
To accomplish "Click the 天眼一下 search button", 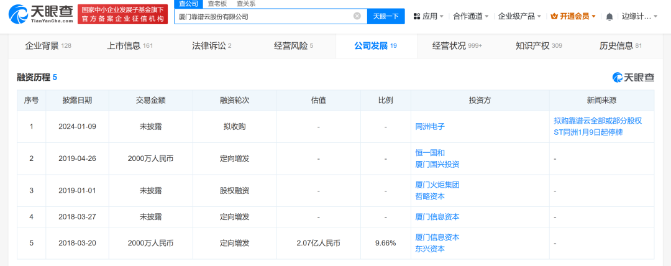I will pyautogui.click(x=386, y=16).
